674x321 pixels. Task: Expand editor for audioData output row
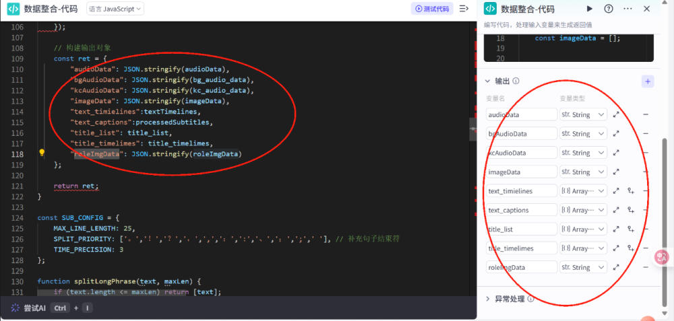point(616,114)
